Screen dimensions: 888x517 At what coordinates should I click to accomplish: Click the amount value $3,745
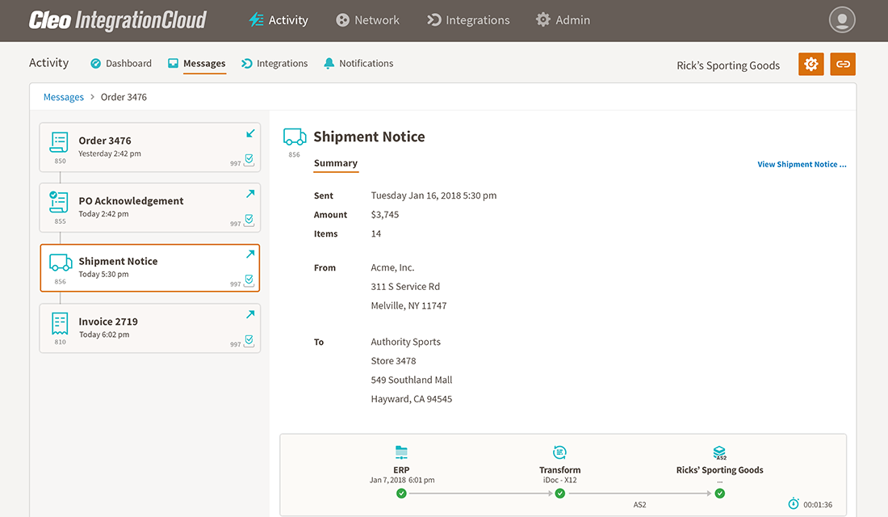click(x=385, y=215)
